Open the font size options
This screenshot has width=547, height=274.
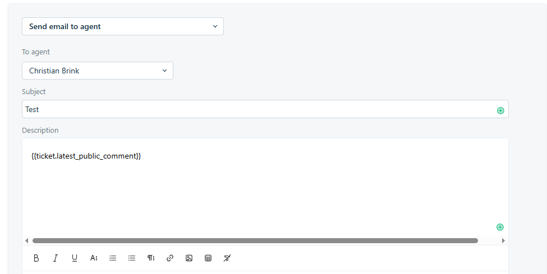coord(94,258)
